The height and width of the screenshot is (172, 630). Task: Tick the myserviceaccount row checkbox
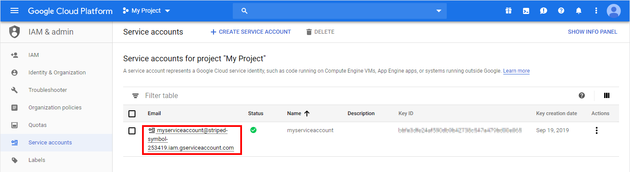132,131
